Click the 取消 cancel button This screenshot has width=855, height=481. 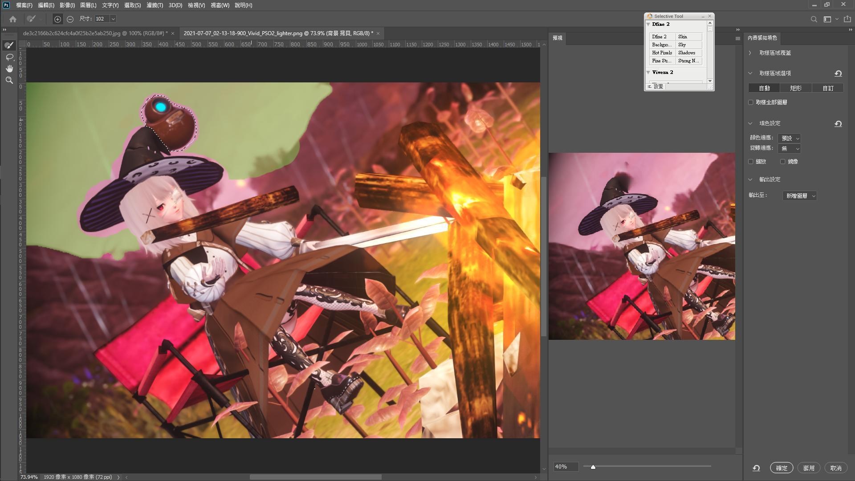tap(836, 468)
